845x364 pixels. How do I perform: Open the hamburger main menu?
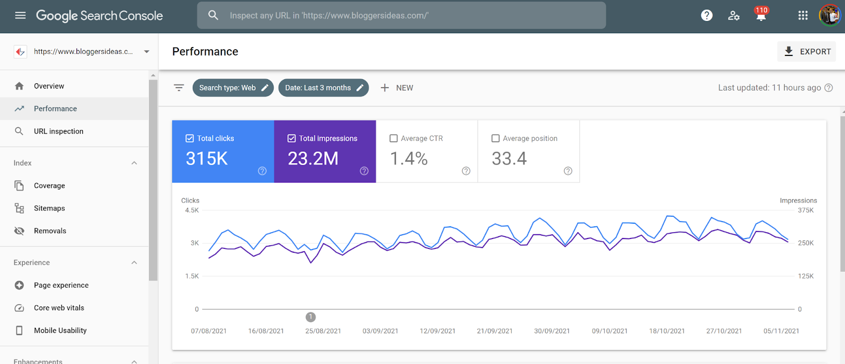(21, 15)
